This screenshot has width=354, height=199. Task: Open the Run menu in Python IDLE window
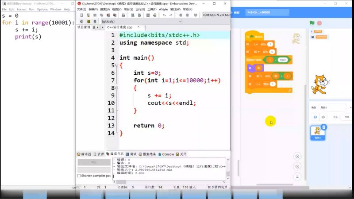[x=31, y=9]
